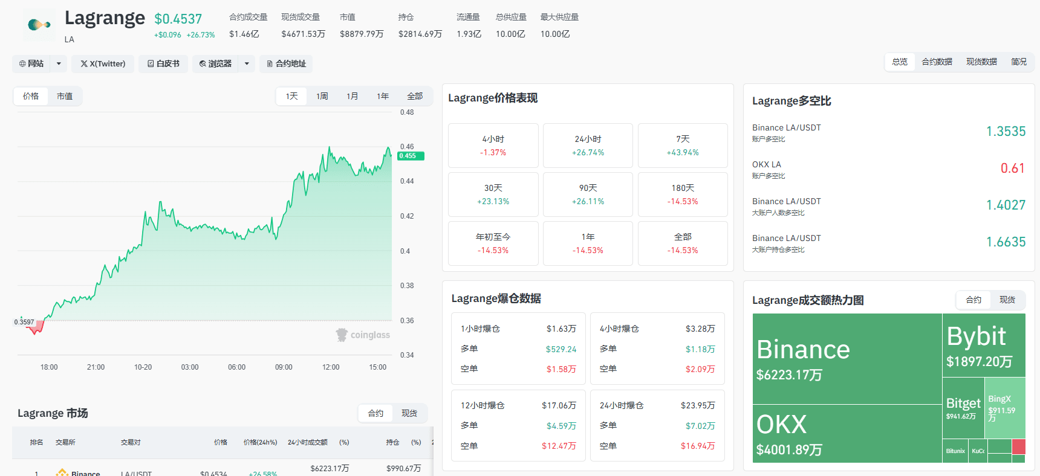This screenshot has height=476, width=1040.
Task: Switch market table to 现货 toggle
Action: [x=409, y=413]
